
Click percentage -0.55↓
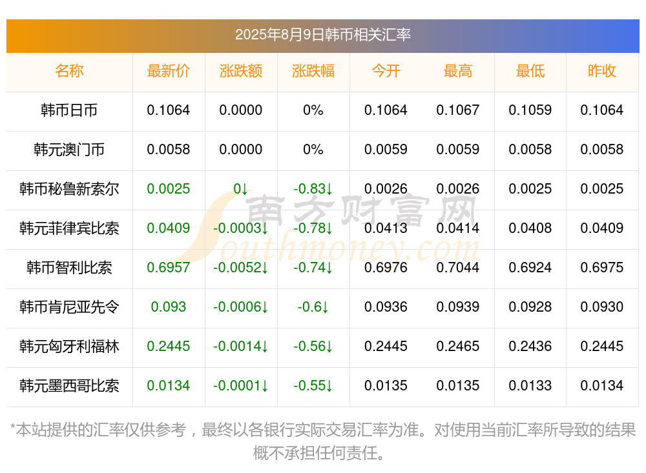313,386
